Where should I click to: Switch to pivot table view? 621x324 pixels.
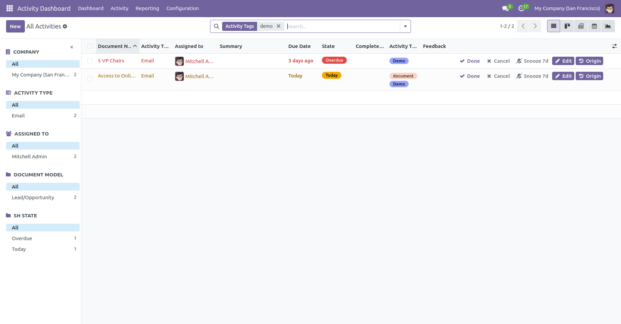coord(581,26)
